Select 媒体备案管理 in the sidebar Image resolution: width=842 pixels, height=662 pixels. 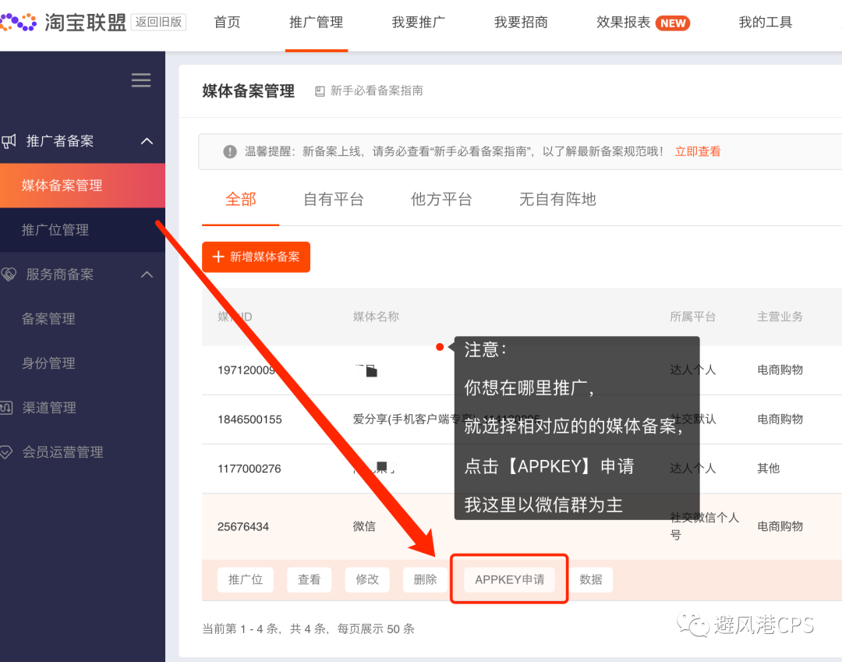(x=83, y=186)
